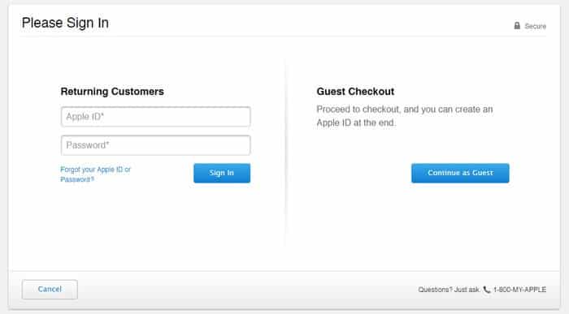Click the Secure label at top right
The width and height of the screenshot is (569, 314).
[x=535, y=27]
